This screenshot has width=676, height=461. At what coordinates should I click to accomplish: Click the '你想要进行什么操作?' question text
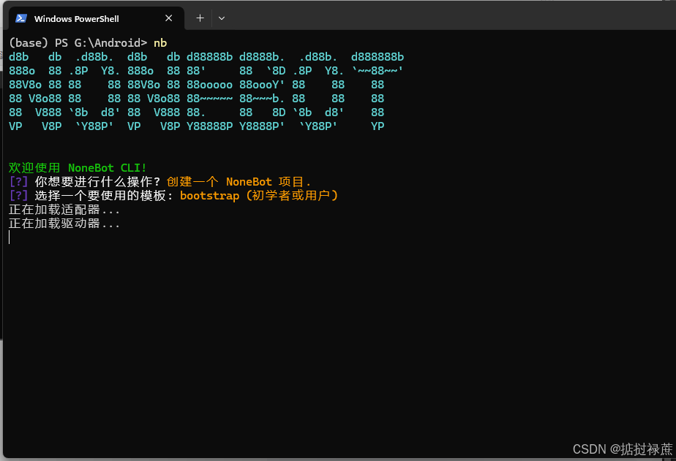pos(98,182)
